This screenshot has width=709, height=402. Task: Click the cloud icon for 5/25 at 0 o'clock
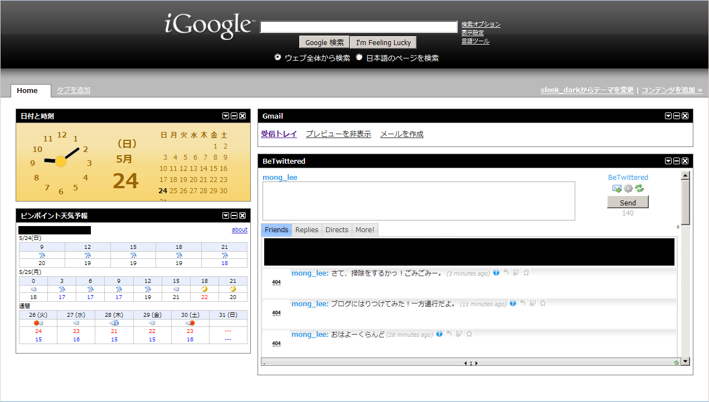(x=33, y=289)
